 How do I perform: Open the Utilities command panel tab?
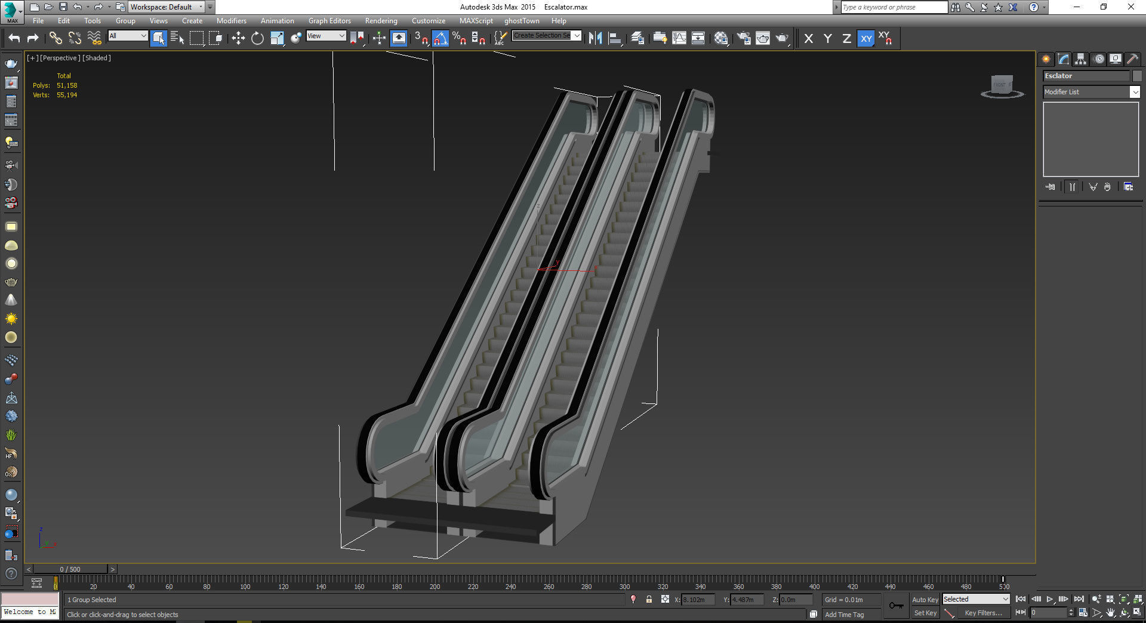coord(1132,59)
